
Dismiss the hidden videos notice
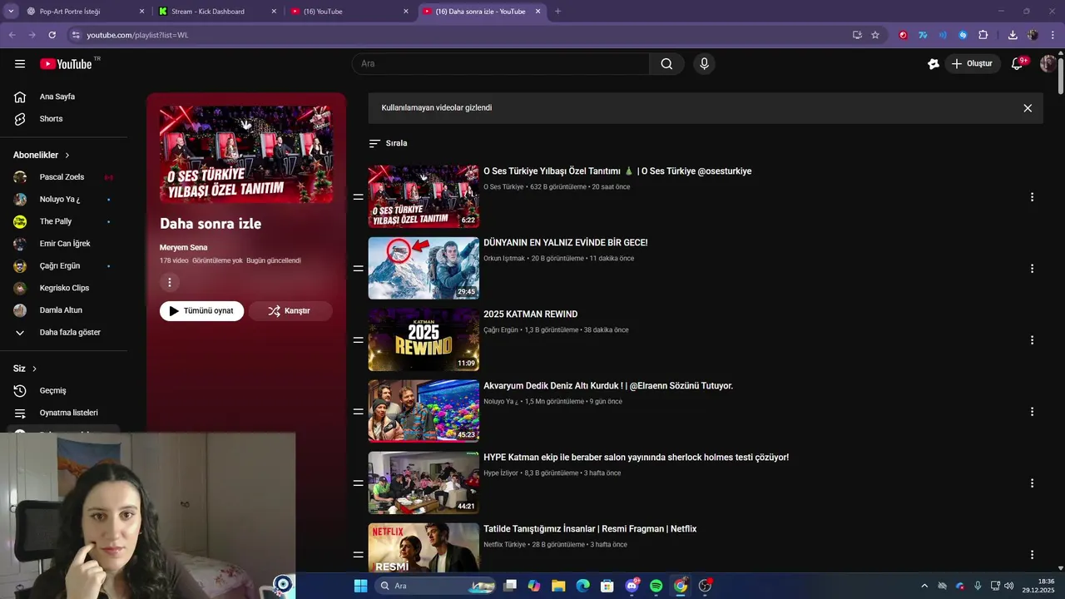1028,108
